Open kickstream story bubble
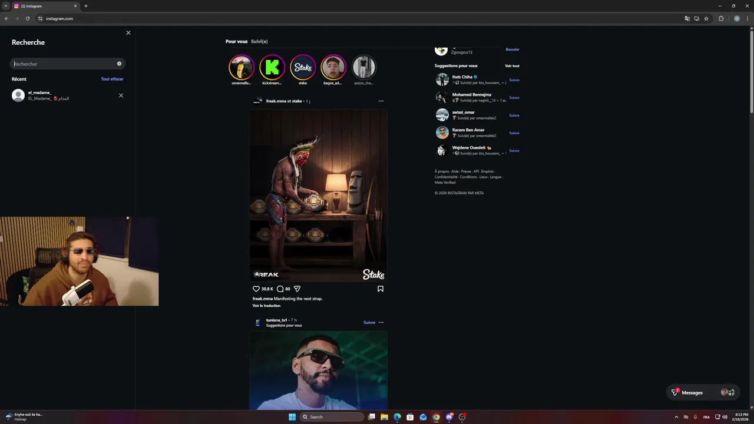 [272, 67]
